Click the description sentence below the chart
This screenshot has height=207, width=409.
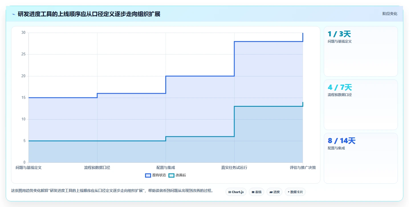pyautogui.click(x=112, y=191)
